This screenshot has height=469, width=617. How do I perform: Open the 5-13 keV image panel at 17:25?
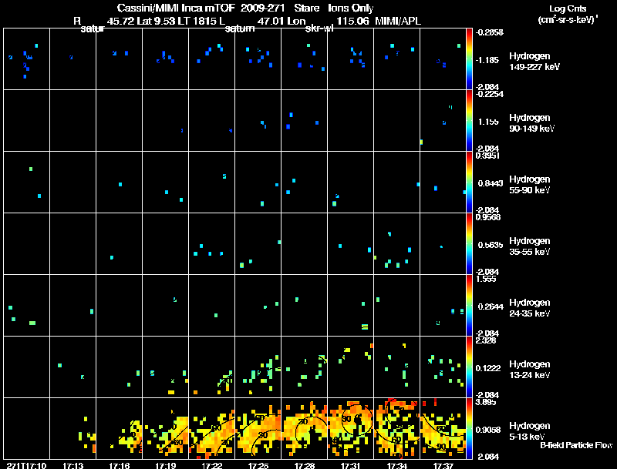pyautogui.click(x=258, y=428)
